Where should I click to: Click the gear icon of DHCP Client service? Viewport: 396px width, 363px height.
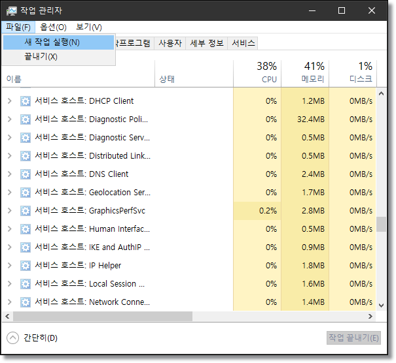click(26, 101)
